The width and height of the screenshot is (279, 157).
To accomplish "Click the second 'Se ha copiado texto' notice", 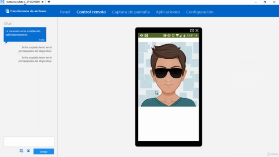I will tap(35, 59).
